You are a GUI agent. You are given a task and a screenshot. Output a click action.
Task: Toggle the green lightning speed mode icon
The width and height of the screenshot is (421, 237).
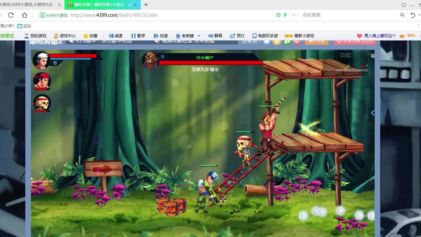[x=285, y=15]
